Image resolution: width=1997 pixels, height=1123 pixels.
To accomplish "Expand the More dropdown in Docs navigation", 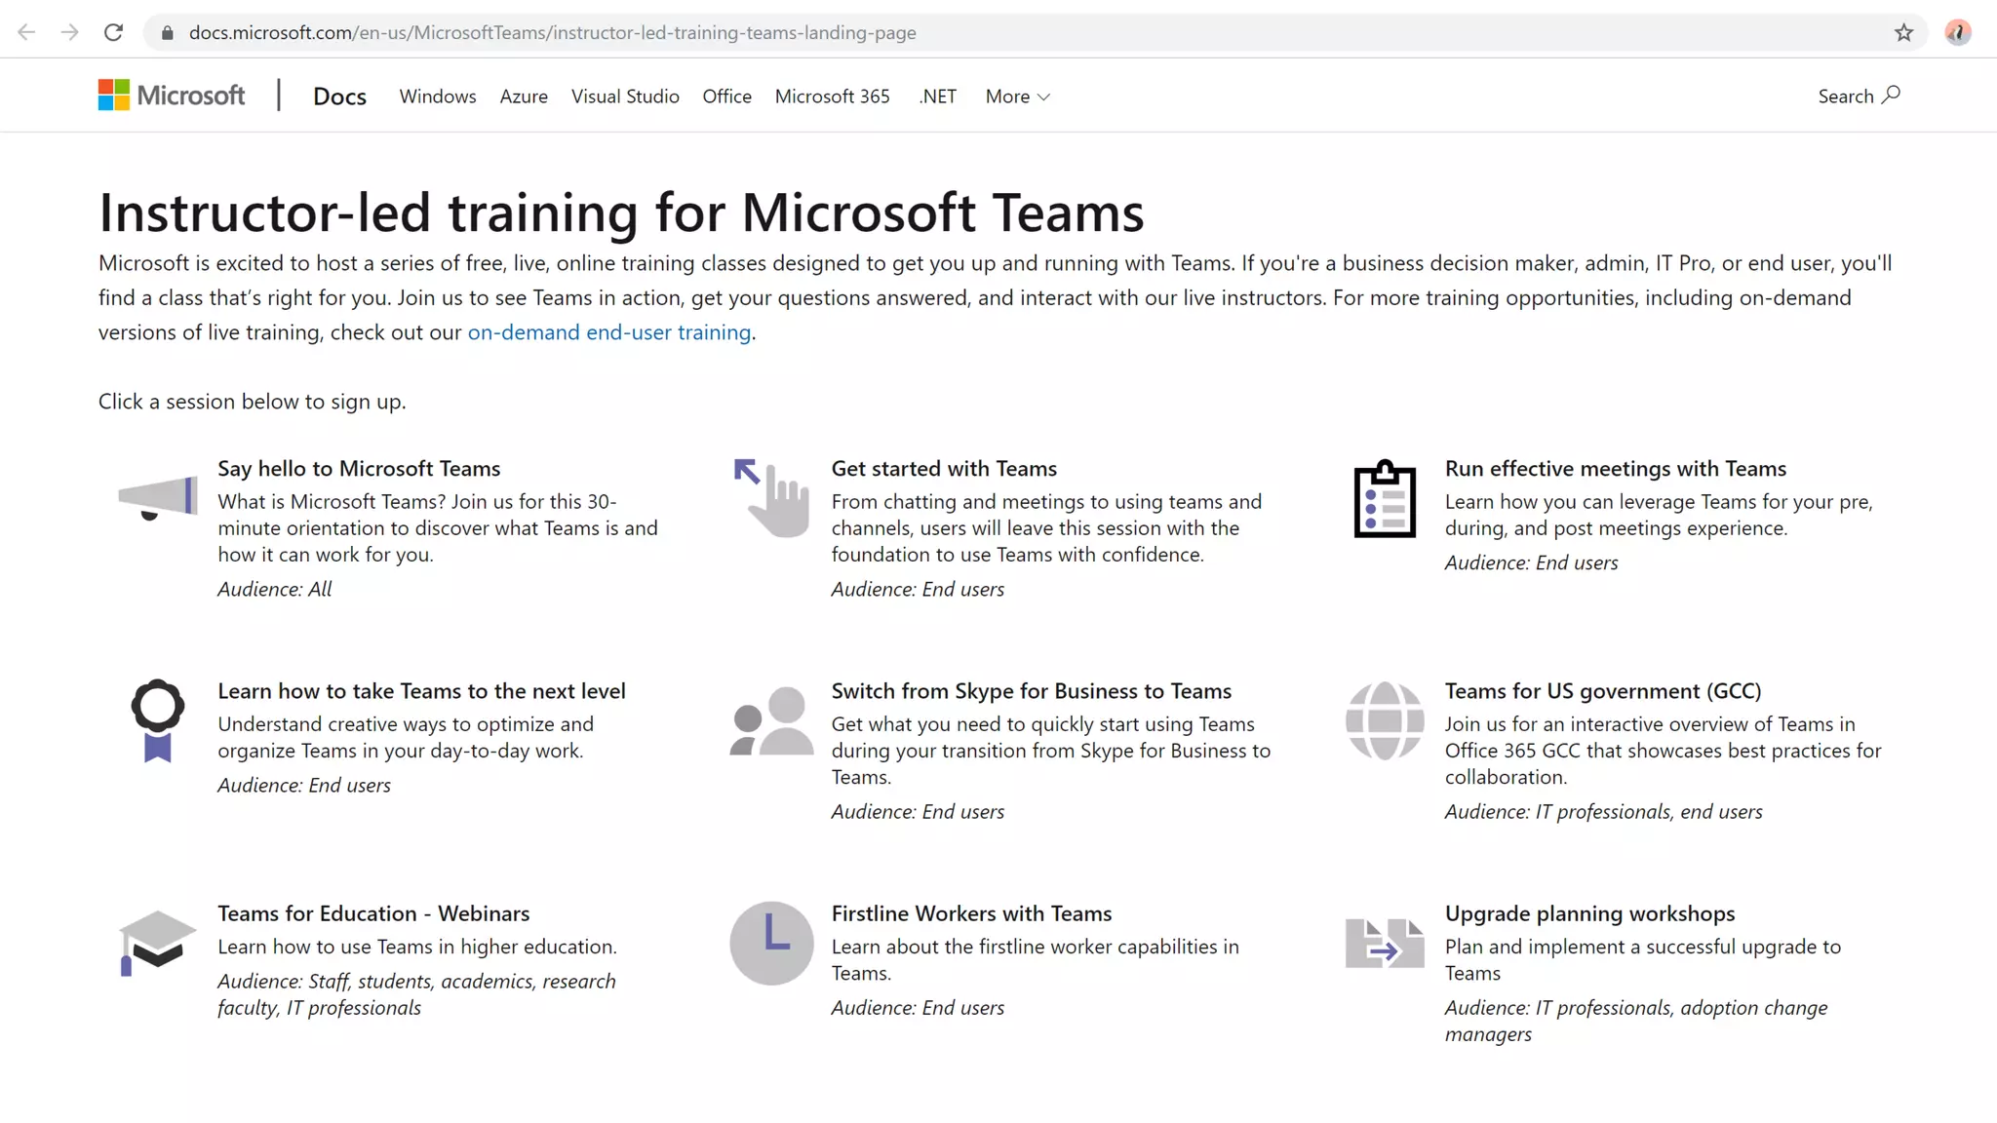I will 1017,97.
